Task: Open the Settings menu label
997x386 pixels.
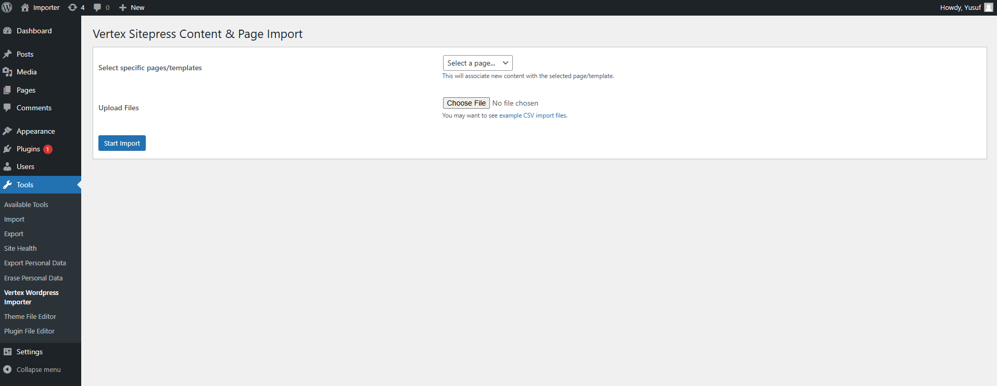Action: pyautogui.click(x=30, y=352)
